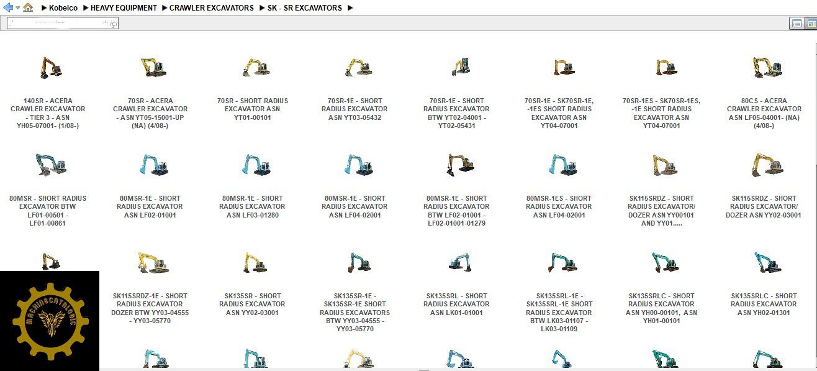817x371 pixels.
Task: Open the 80MSR-1E ASN LF04-02001 excavator icon
Action: pos(358,165)
